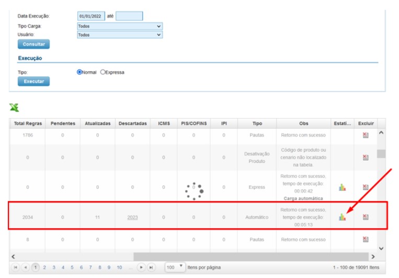Viewport: 399px width, 278px height.
Task: Go to results page 4
Action: coord(63,268)
